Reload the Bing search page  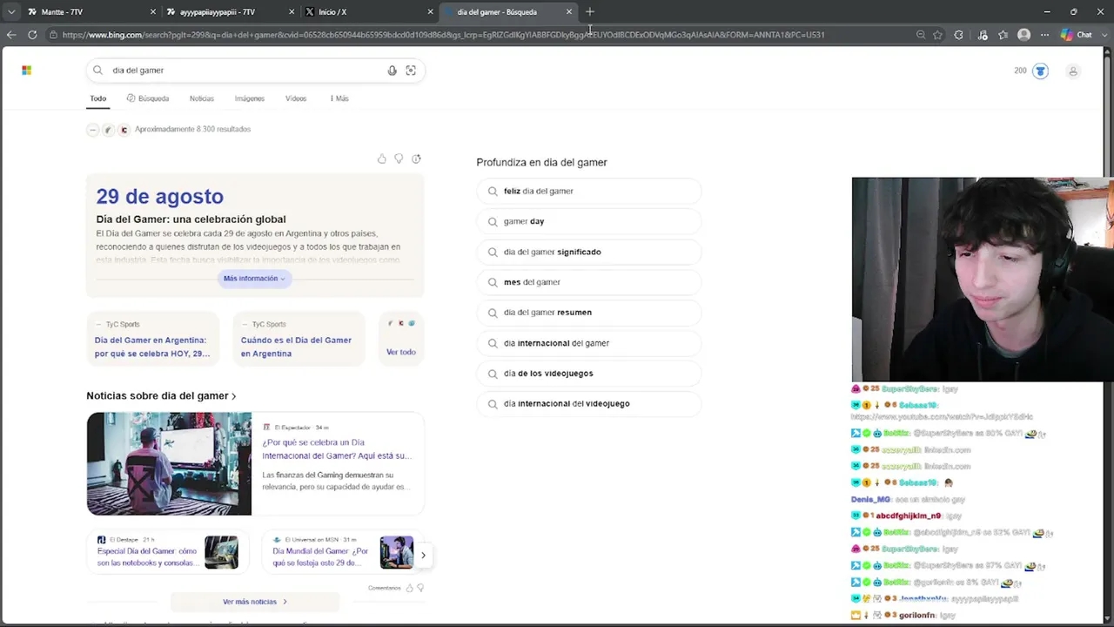(32, 35)
